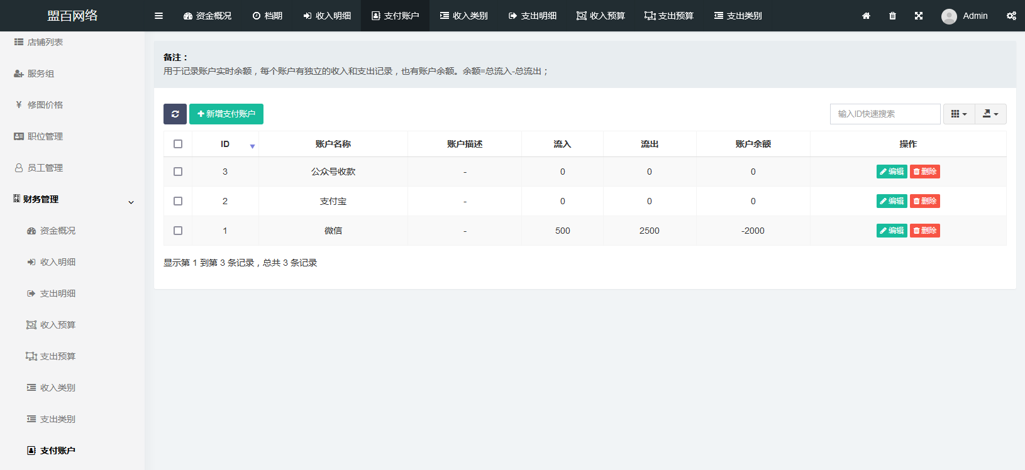Click the 新增支付账户 button
Image resolution: width=1025 pixels, height=470 pixels.
coord(226,114)
